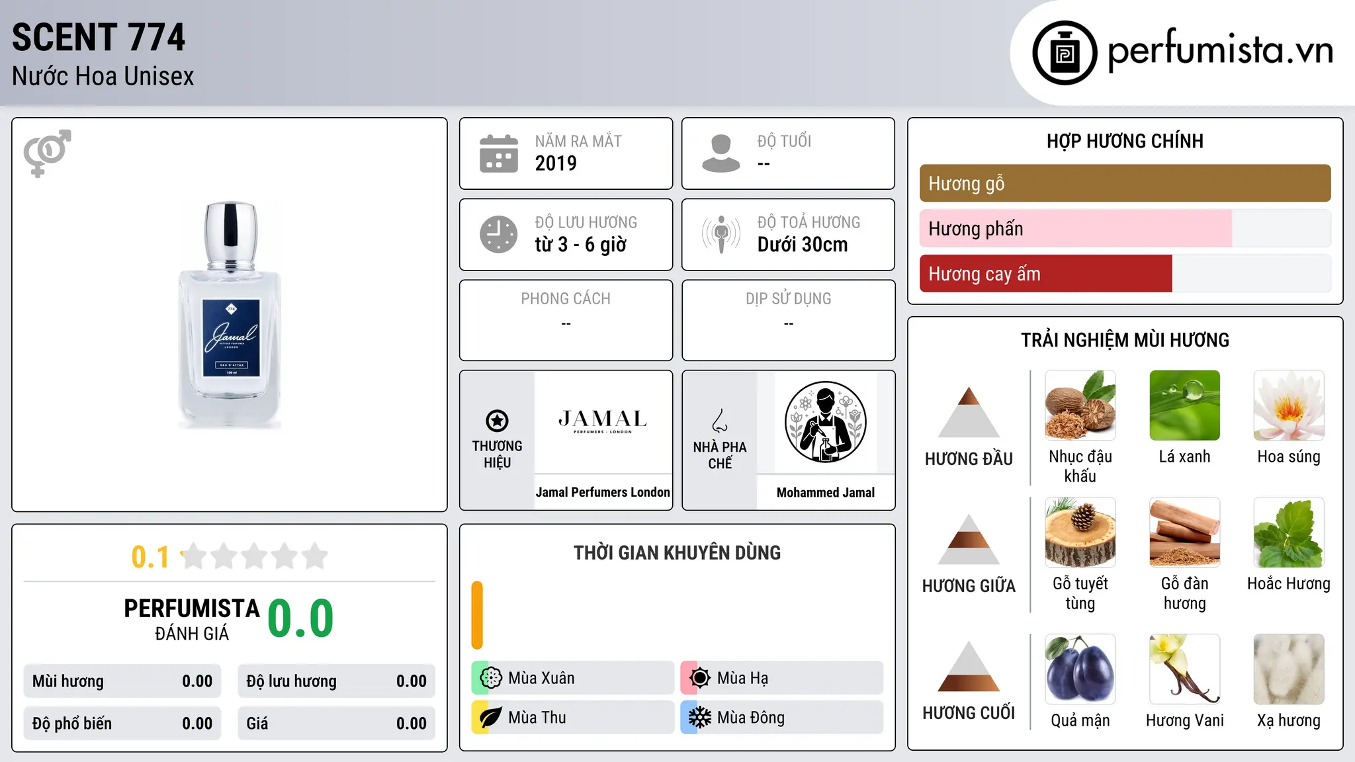Image resolution: width=1355 pixels, height=762 pixels.
Task: Click the release year value 2019
Action: 556,163
